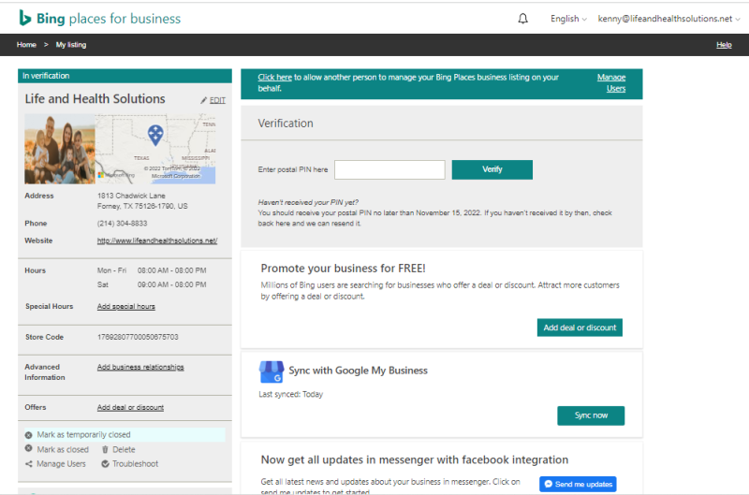
Task: Choose the Troubleshoot option
Action: 135,464
